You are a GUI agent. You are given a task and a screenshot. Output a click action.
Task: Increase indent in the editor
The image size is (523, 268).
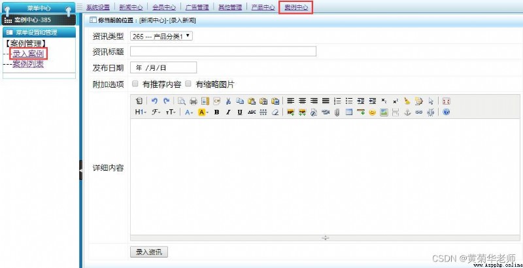(x=361, y=101)
